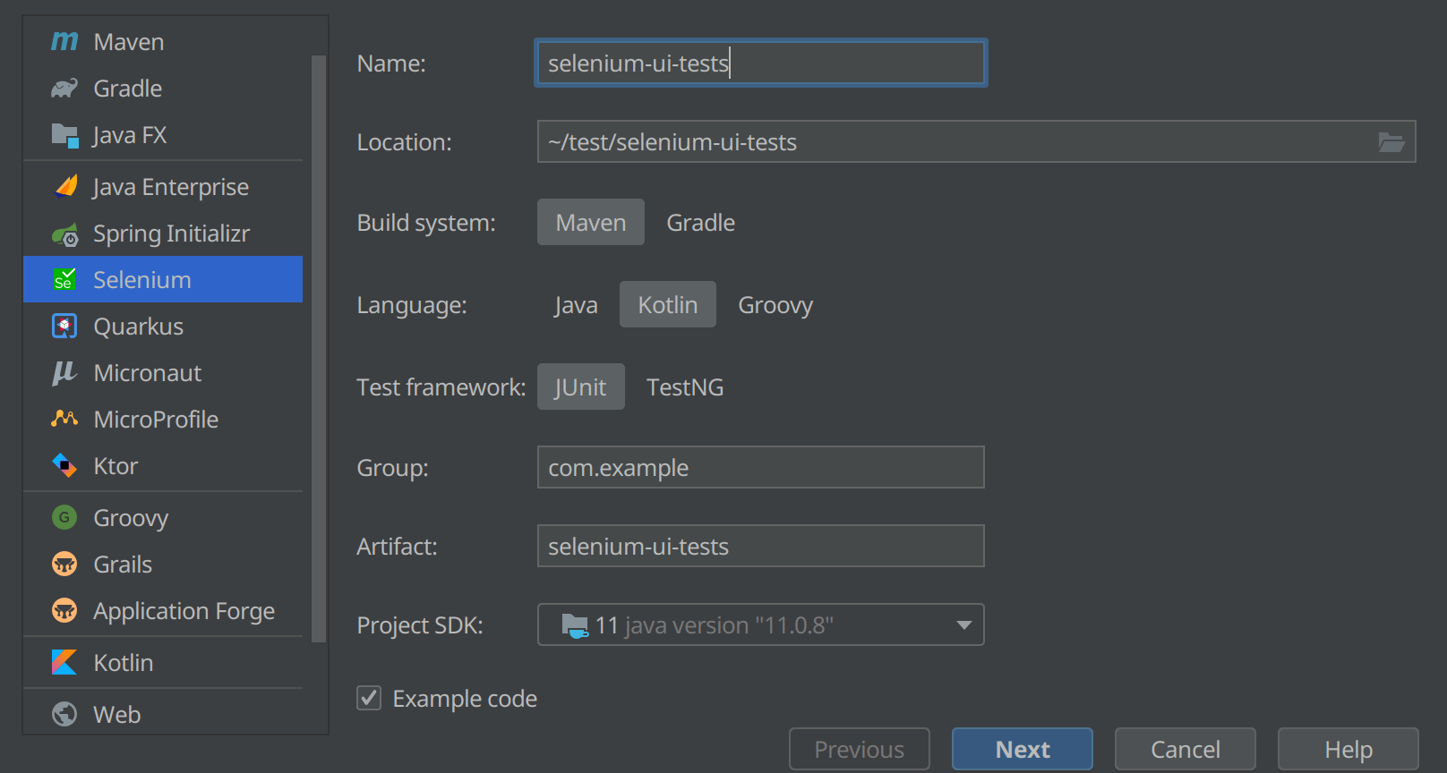The width and height of the screenshot is (1447, 773).
Task: Click the Gradle elephant icon in the sidebar
Action: point(64,88)
